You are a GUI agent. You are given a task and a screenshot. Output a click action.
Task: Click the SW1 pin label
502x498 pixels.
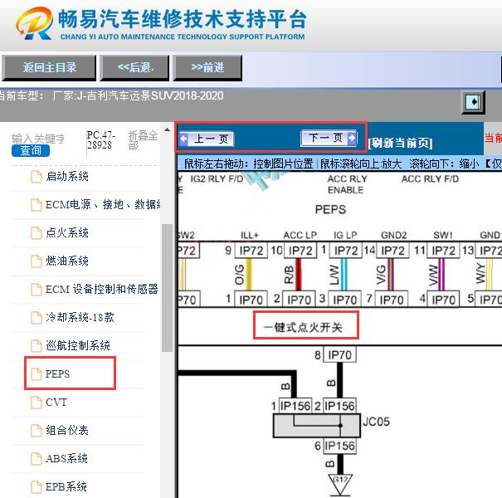click(443, 235)
